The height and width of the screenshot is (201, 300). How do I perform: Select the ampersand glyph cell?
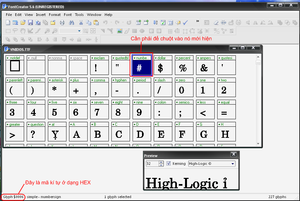coord(205,65)
